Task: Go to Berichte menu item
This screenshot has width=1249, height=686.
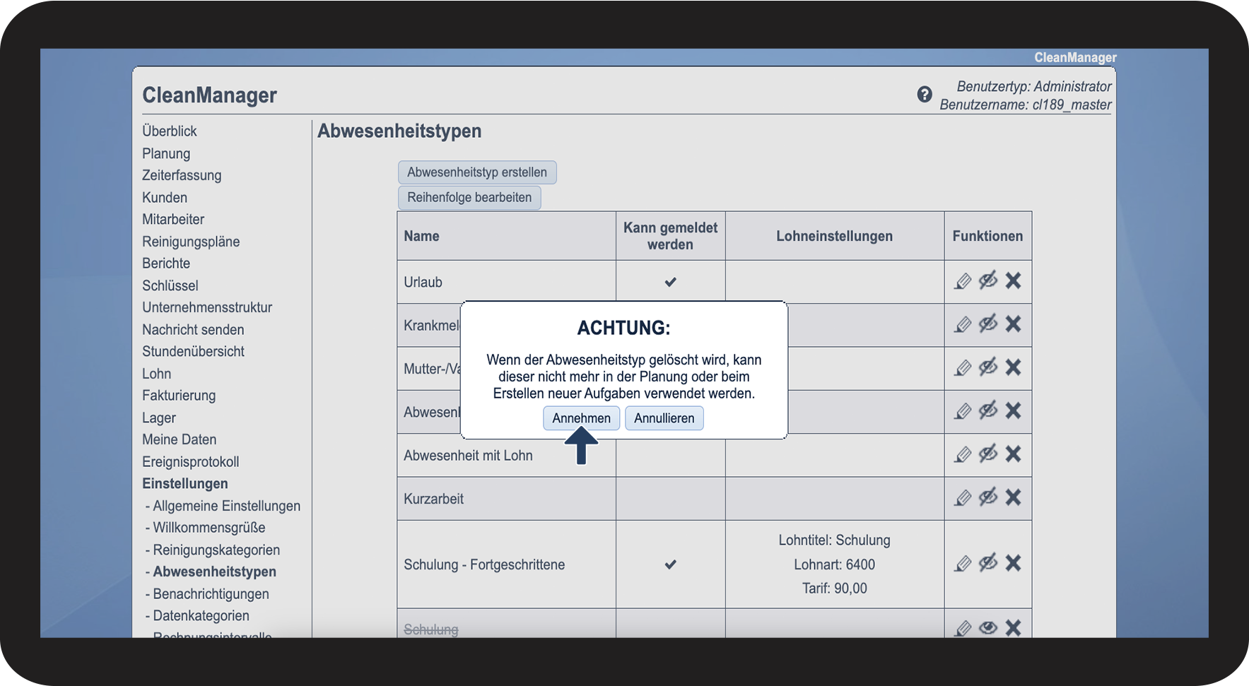Action: pyautogui.click(x=166, y=264)
